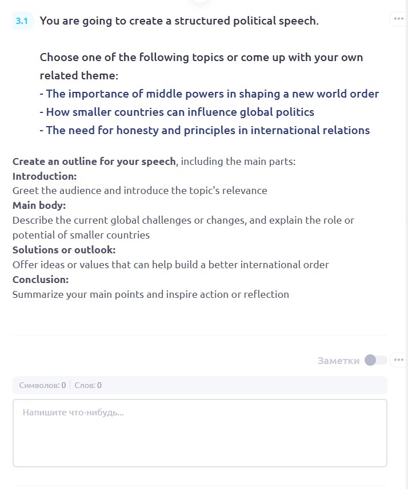Click the "Introduction:" heading

point(45,176)
